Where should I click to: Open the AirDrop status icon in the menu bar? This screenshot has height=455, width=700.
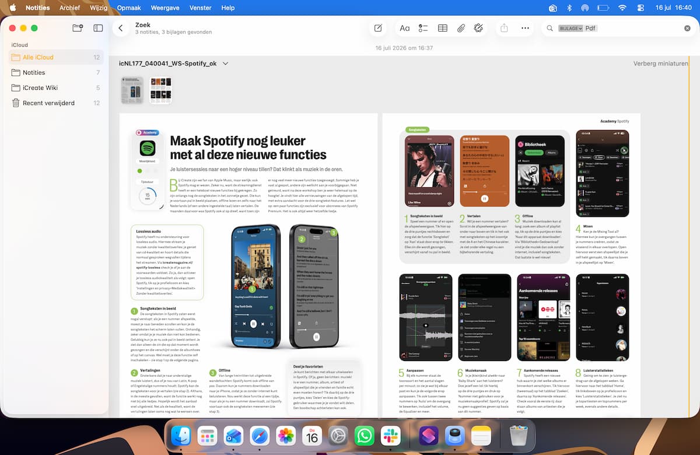pos(585,8)
